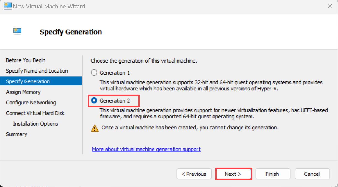
Task: Select the Generation 1 radio button
Action: 94,73
